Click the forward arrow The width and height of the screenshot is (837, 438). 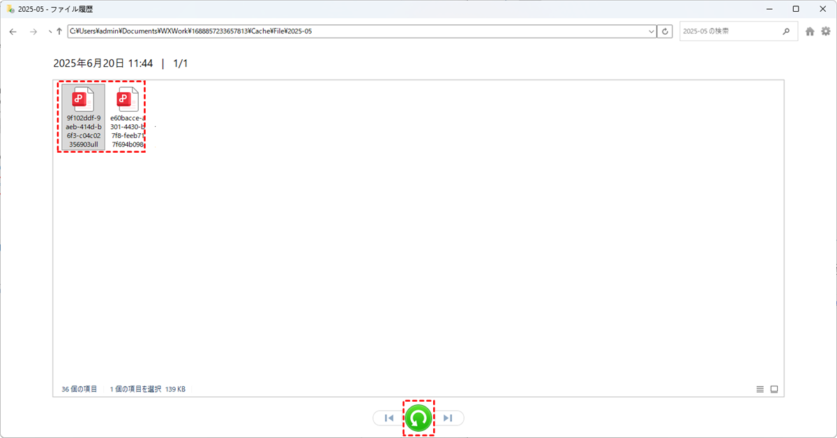(x=33, y=31)
